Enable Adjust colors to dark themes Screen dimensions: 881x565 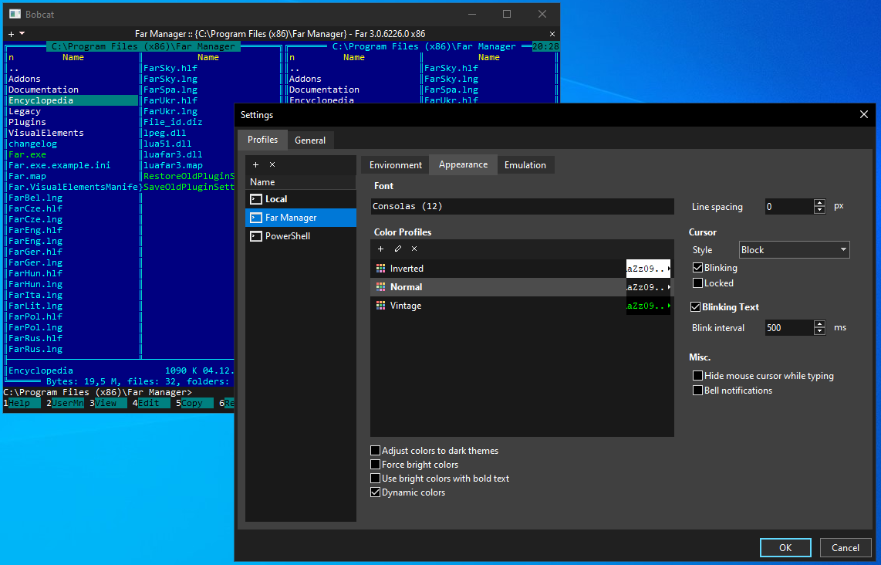pyautogui.click(x=376, y=451)
